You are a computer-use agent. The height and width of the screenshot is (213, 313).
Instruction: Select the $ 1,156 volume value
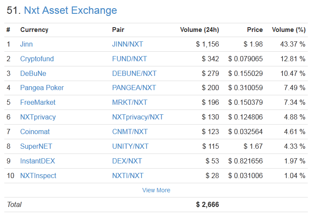208,44
